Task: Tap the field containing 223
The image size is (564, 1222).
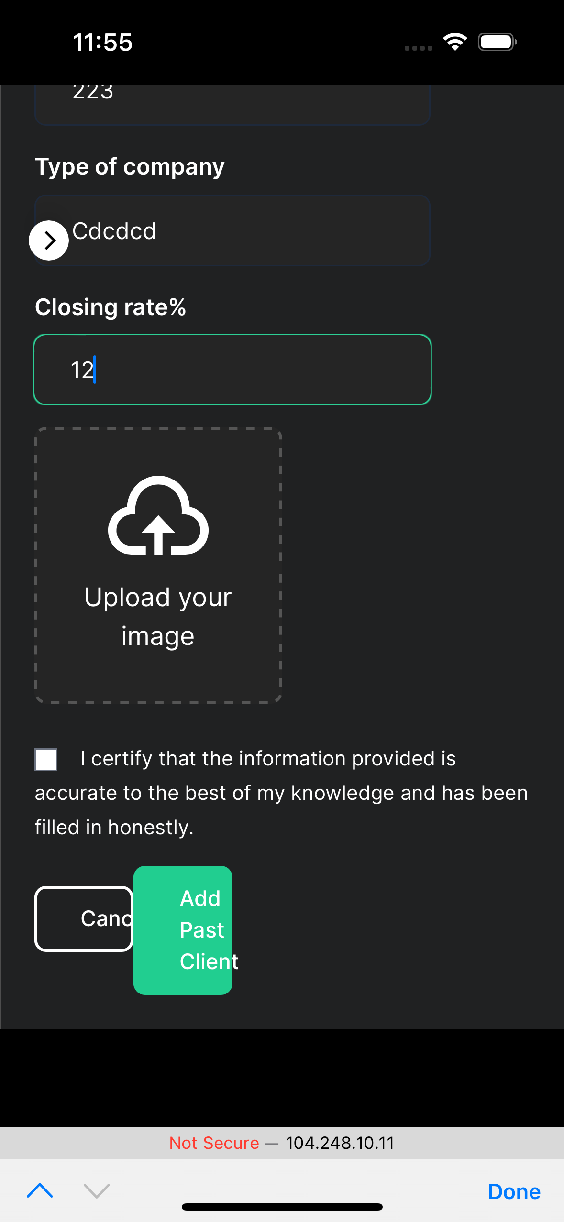Action: pyautogui.click(x=232, y=103)
